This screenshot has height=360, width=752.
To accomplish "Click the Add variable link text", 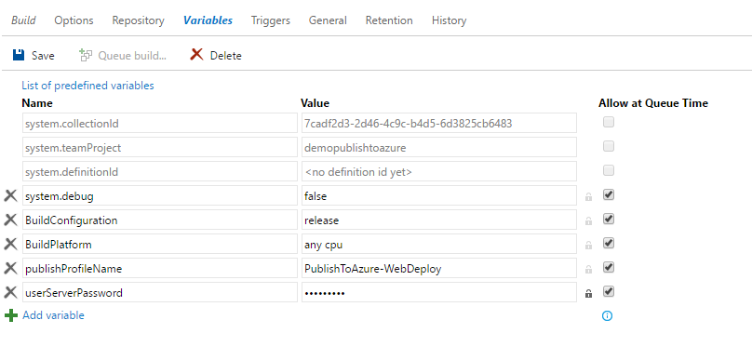I will coord(53,315).
